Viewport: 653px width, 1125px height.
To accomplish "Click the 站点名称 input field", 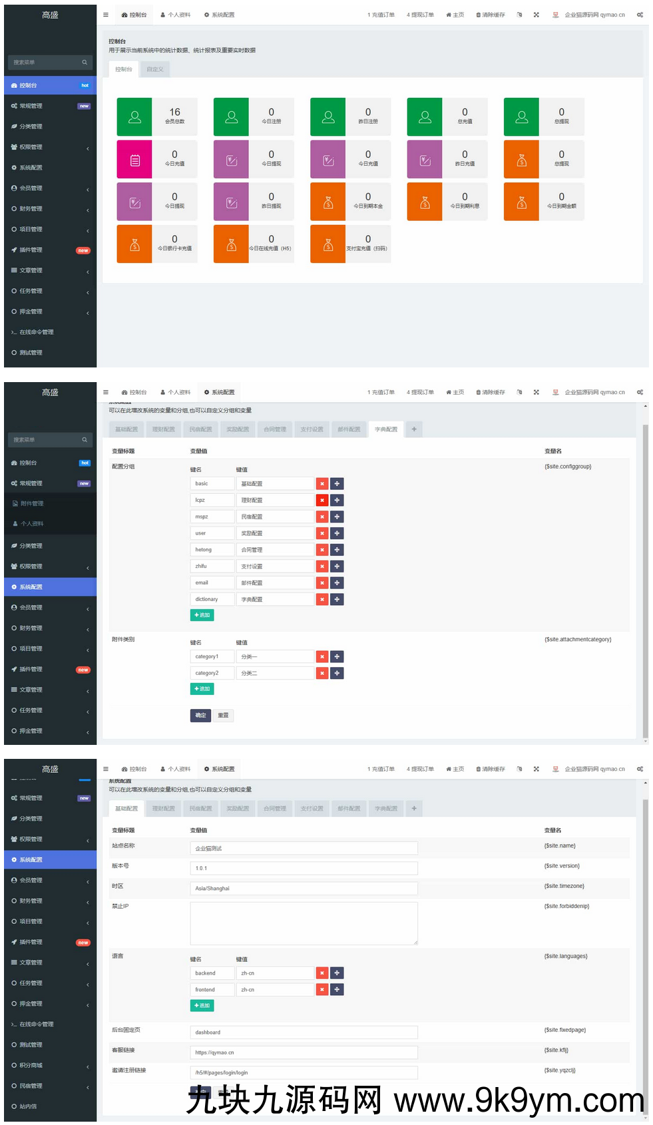I will coord(304,848).
